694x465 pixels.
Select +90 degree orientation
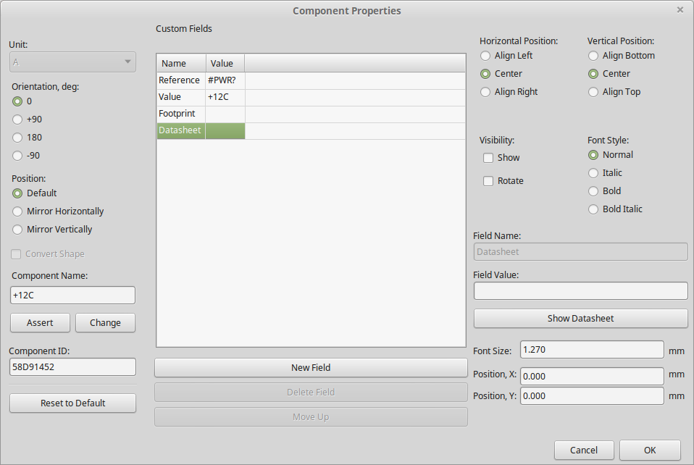[18, 120]
